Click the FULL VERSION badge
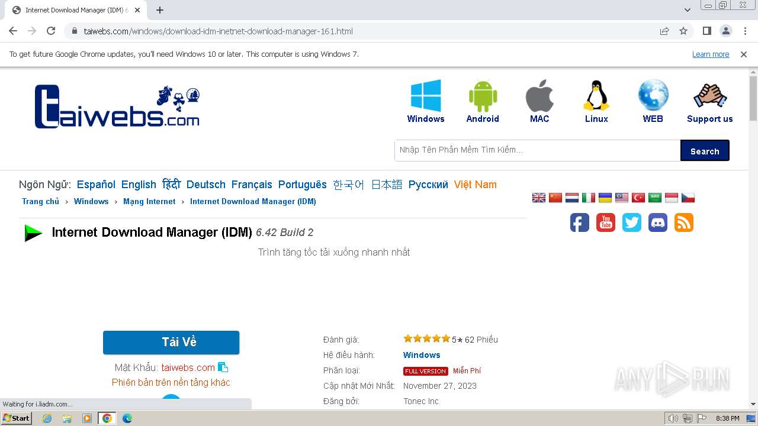This screenshot has width=758, height=426. [x=425, y=371]
